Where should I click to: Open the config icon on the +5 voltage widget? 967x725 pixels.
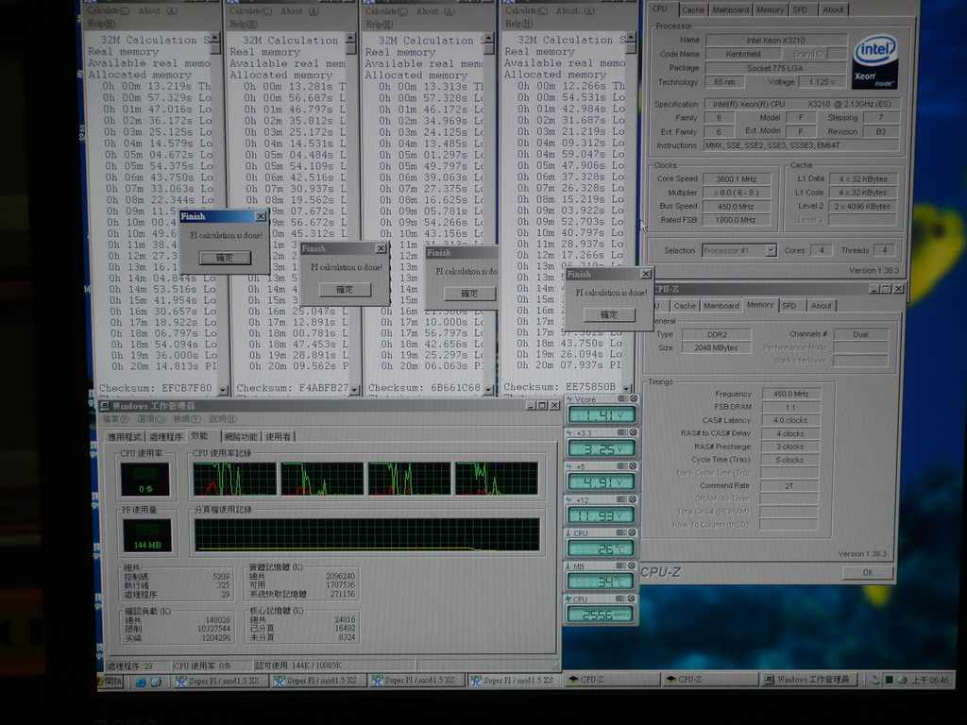622,466
